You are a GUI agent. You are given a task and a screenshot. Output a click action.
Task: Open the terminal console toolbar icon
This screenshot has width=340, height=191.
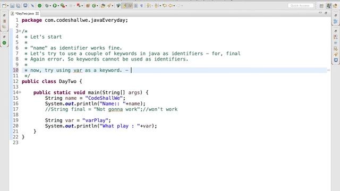click(x=25, y=6)
